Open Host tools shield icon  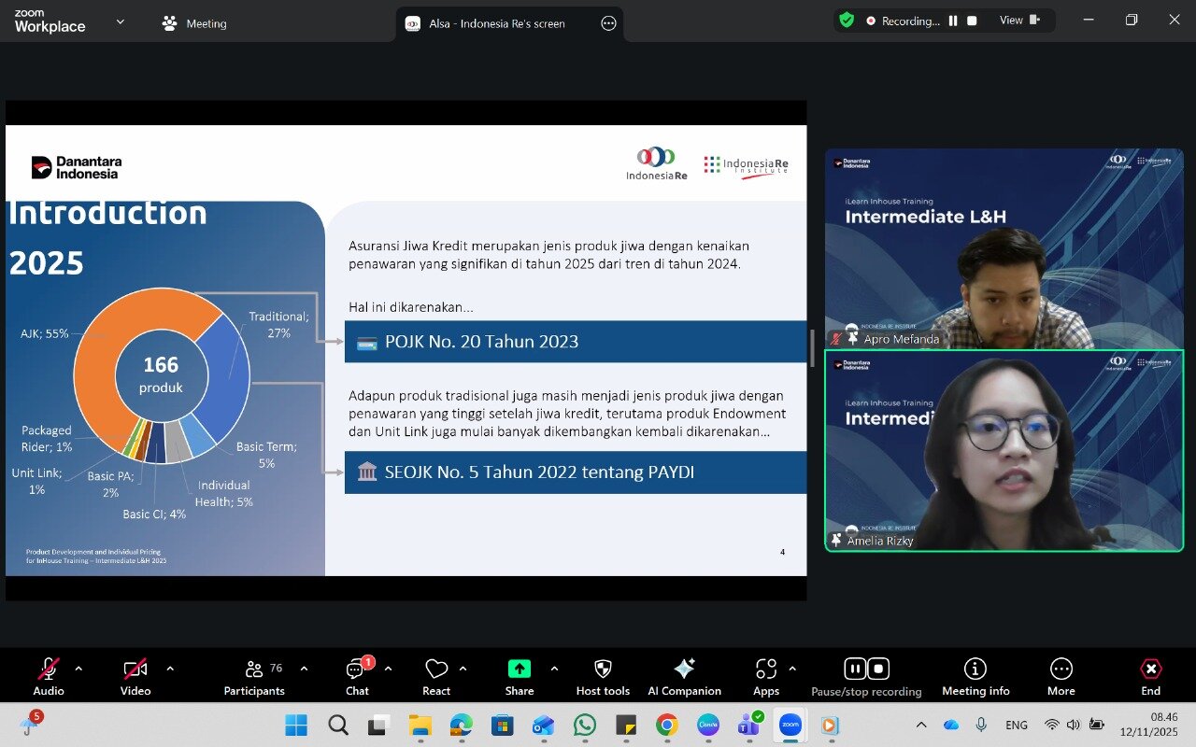(x=603, y=676)
